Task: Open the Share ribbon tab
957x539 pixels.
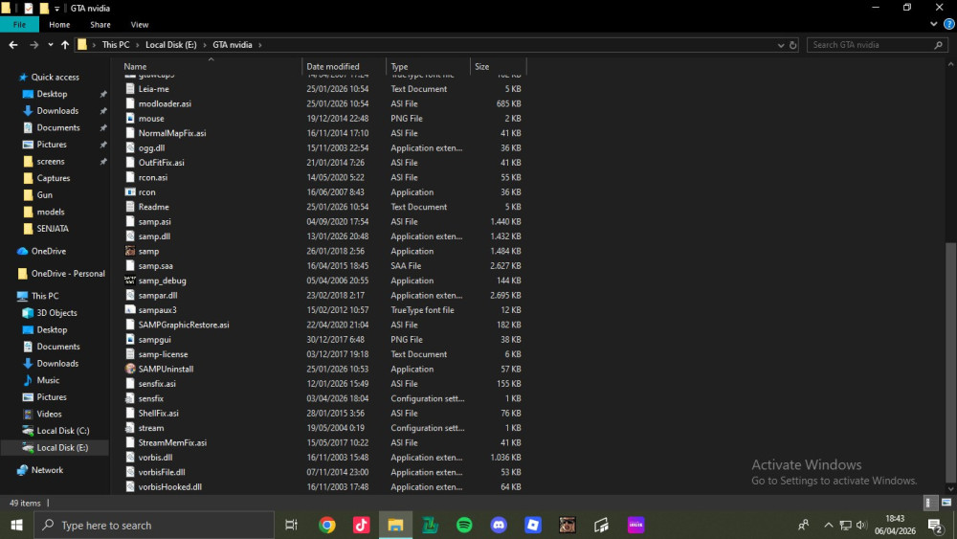Action: pos(100,25)
